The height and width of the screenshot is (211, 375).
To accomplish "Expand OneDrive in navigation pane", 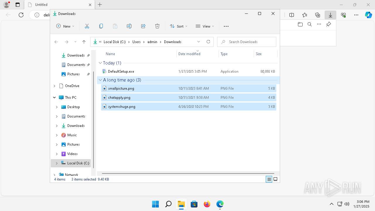I will tap(54, 86).
